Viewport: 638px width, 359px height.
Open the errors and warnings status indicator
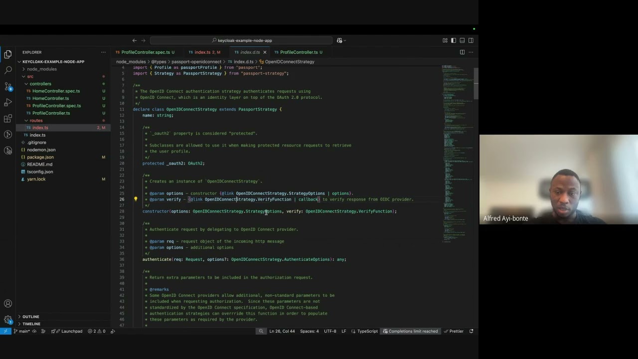coord(97,331)
